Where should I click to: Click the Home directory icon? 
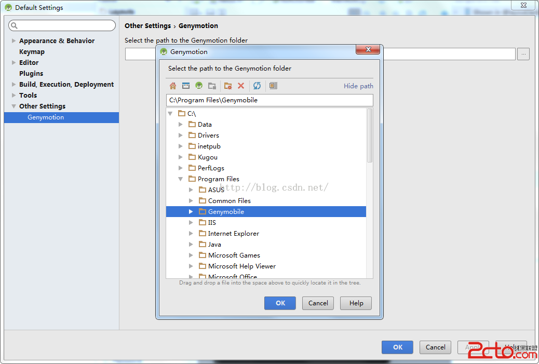click(173, 86)
